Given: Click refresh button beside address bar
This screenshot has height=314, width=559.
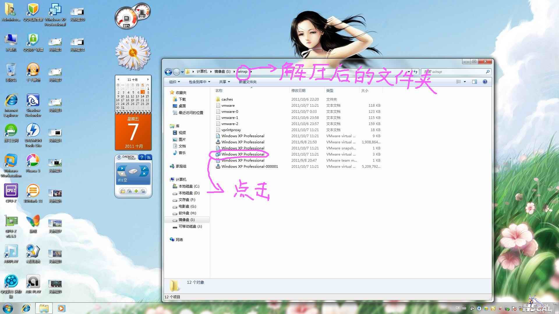Looking at the screenshot, I should pyautogui.click(x=415, y=72).
